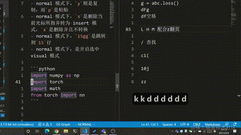Click the errors and warnings counter
The height and width of the screenshot is (135, 241).
point(45,124)
